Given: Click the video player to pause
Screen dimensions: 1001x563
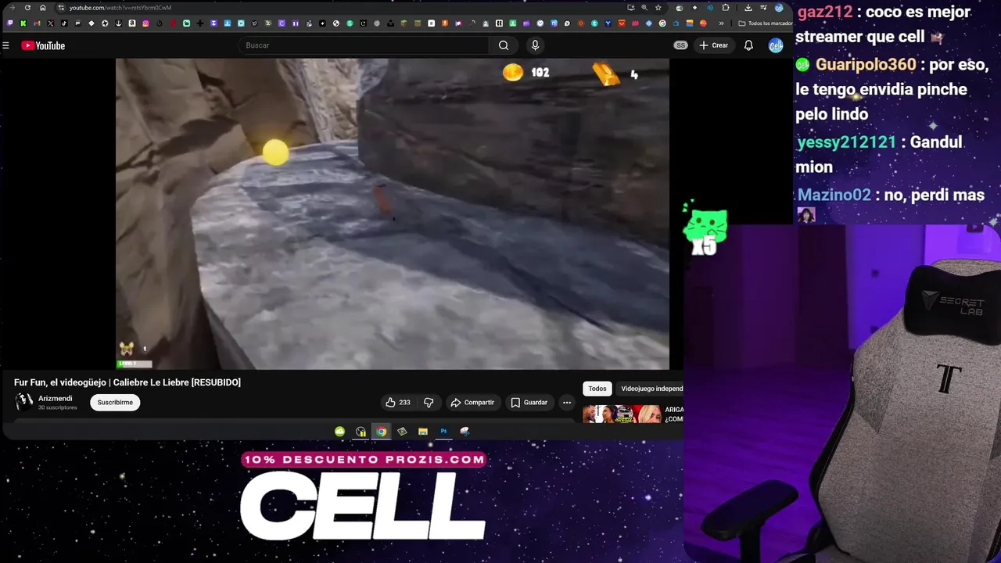Looking at the screenshot, I should tap(393, 213).
